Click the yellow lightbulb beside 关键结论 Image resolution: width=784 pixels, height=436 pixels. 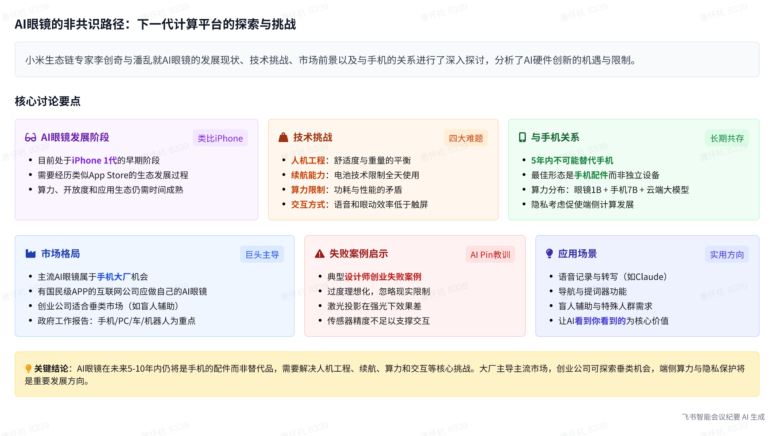pos(28,368)
